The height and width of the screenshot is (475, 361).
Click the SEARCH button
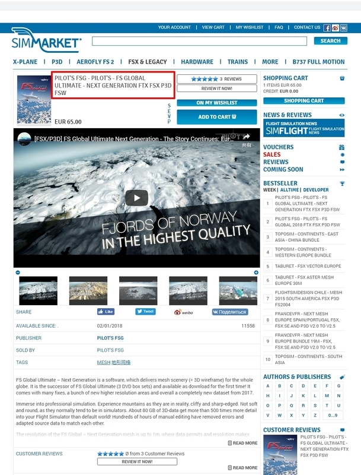[330, 40]
